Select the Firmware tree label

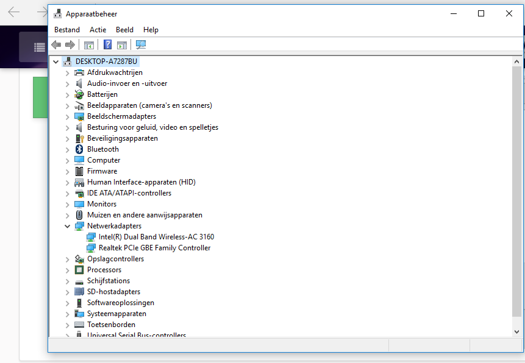(102, 171)
